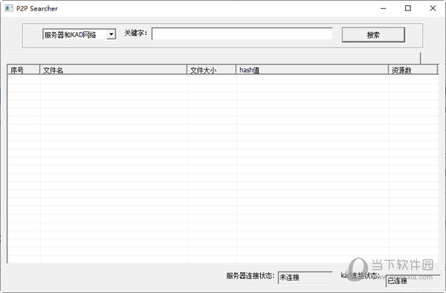
Task: Click the 关键字 keyword input field
Action: pyautogui.click(x=242, y=34)
